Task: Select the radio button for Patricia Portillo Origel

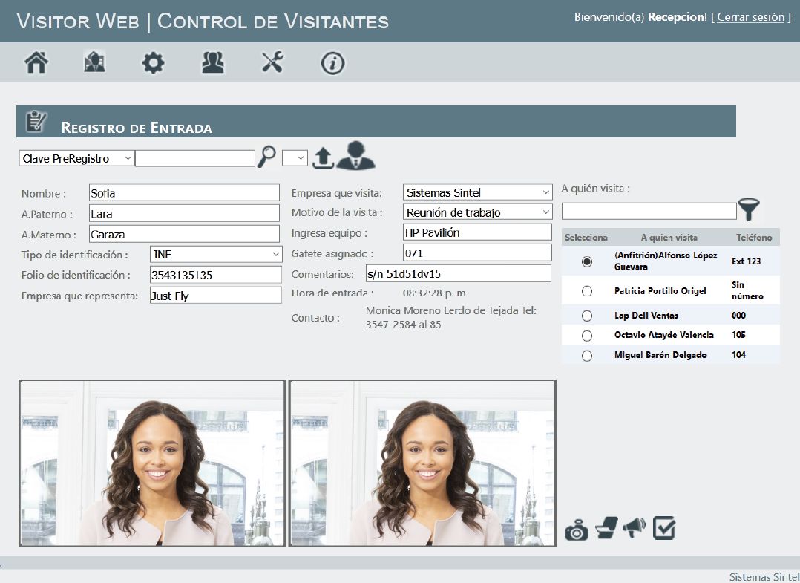Action: 587,291
